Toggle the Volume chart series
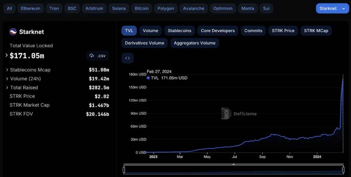 click(150, 30)
